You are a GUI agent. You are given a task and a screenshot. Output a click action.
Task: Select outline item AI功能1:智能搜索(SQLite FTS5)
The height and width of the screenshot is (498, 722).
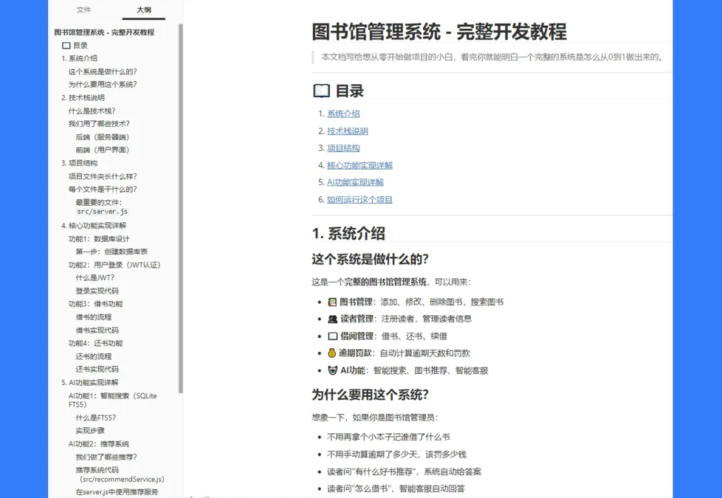tap(113, 400)
